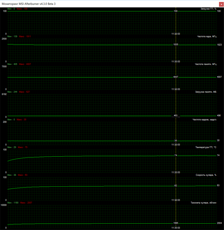Click the 'Загрузка ГП, %' graph label

click(x=208, y=9)
